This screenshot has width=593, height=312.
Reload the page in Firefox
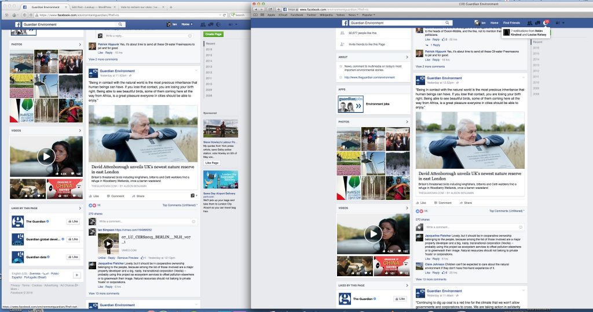[224, 15]
